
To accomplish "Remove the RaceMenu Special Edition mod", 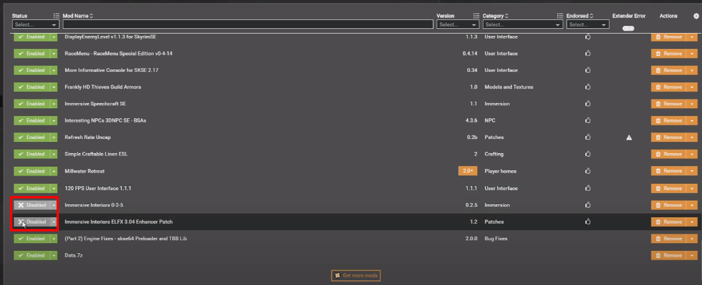I will tap(668, 53).
